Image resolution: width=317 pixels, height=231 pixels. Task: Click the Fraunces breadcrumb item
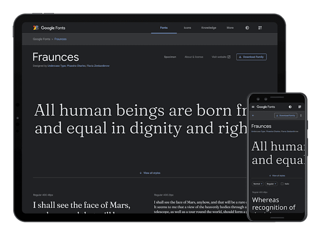[x=61, y=39]
